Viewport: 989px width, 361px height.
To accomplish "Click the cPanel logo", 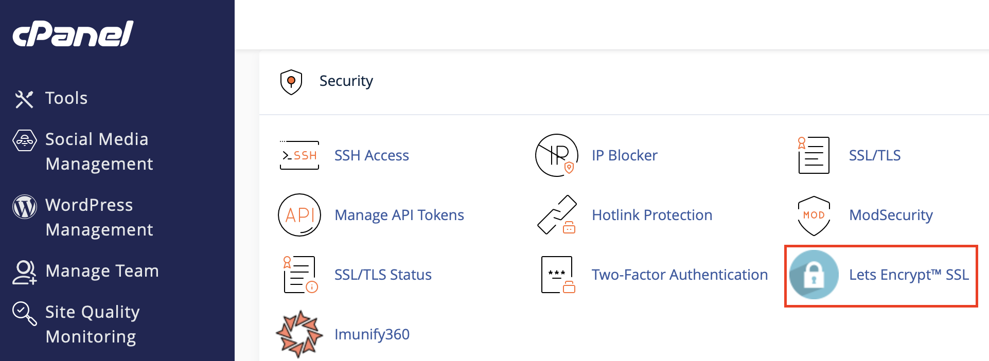I will (73, 34).
